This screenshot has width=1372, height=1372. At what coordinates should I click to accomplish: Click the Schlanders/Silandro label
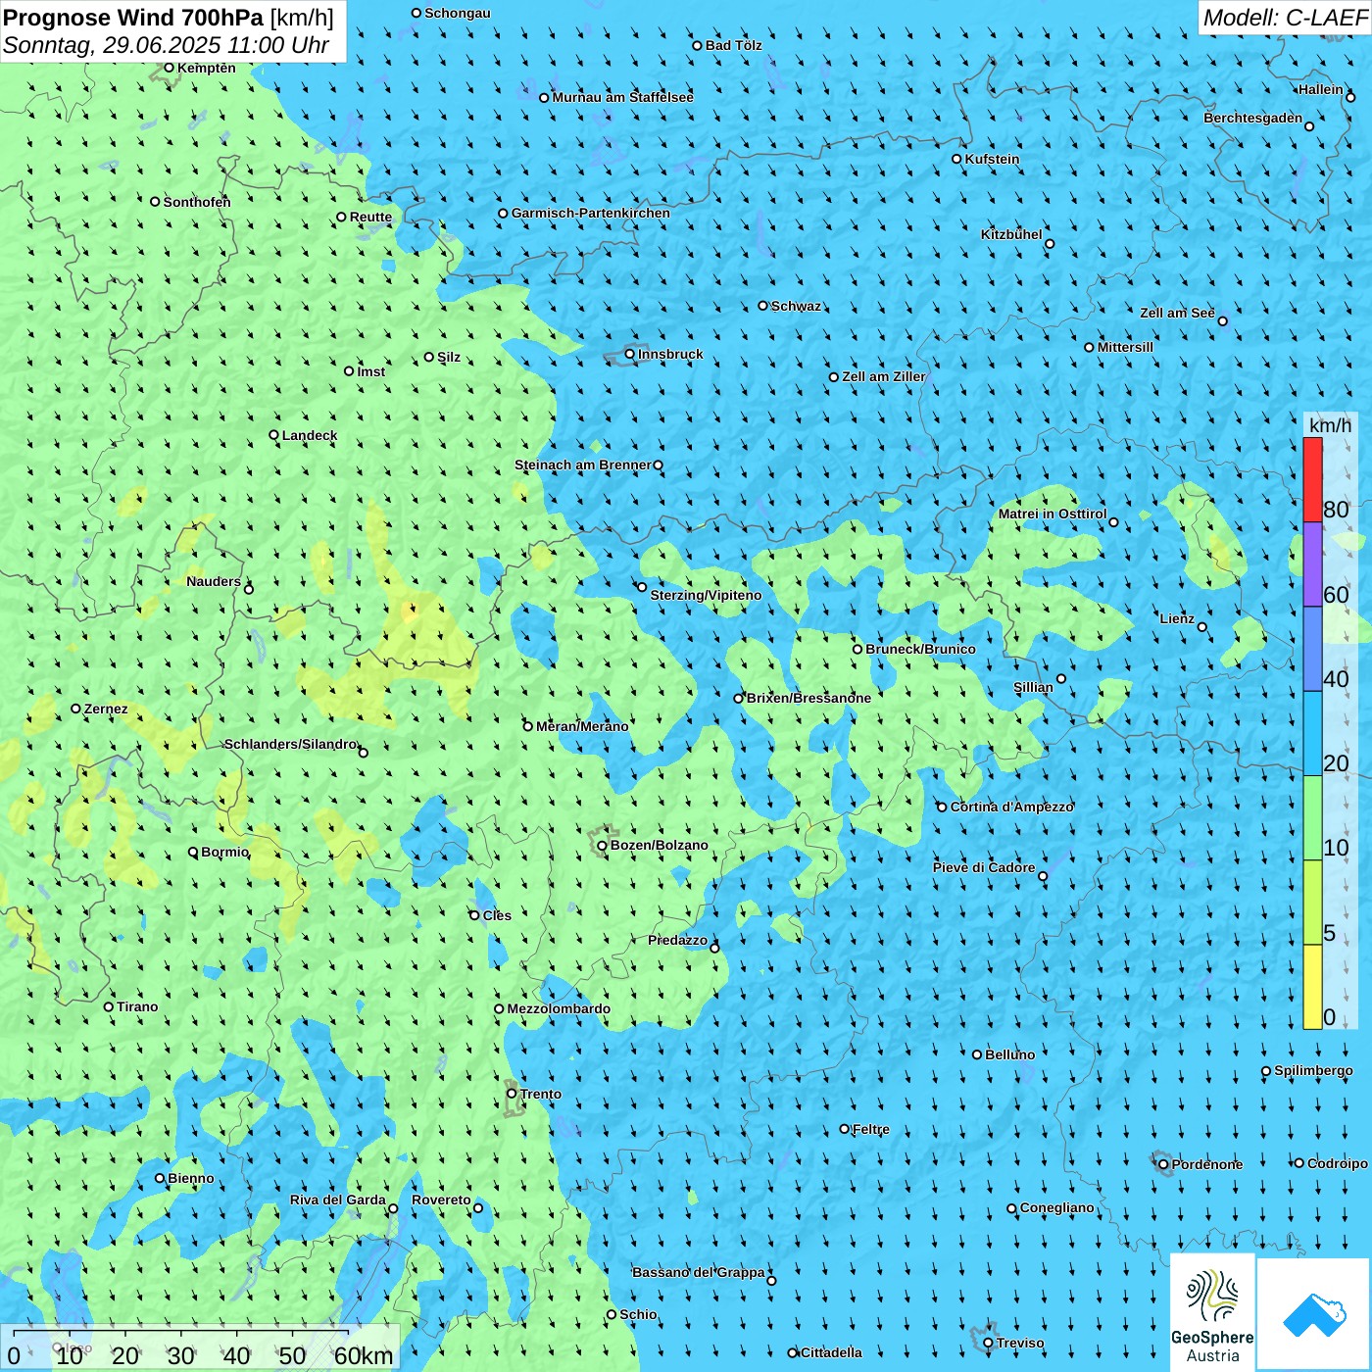point(290,744)
